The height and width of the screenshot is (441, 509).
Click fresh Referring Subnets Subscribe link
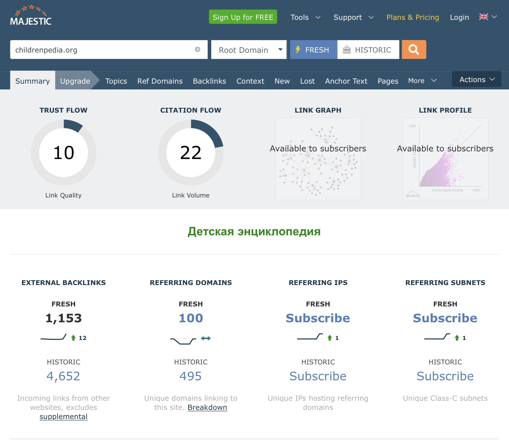tap(445, 318)
